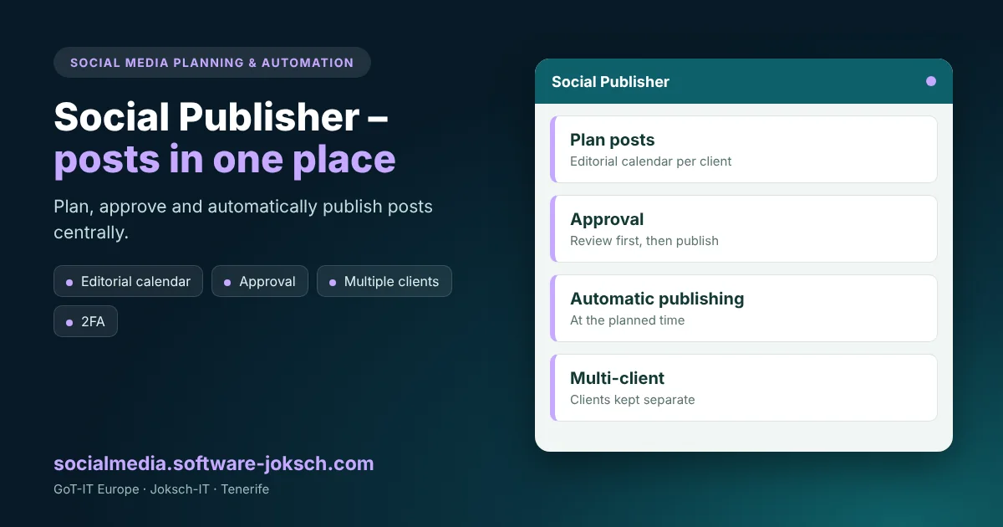Viewport: 1003px width, 527px height.
Task: Click the 'GoT-IT Europe · Joksch-IT · Tenerife' footer text
Action: click(161, 489)
